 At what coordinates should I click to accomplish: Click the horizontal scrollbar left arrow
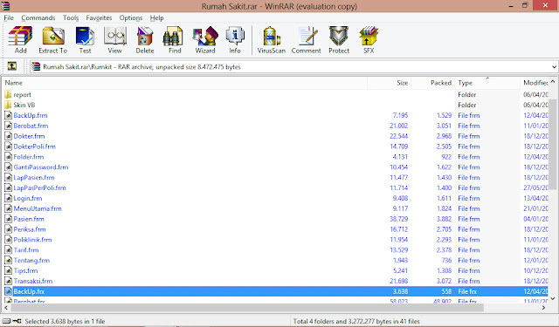[6, 308]
